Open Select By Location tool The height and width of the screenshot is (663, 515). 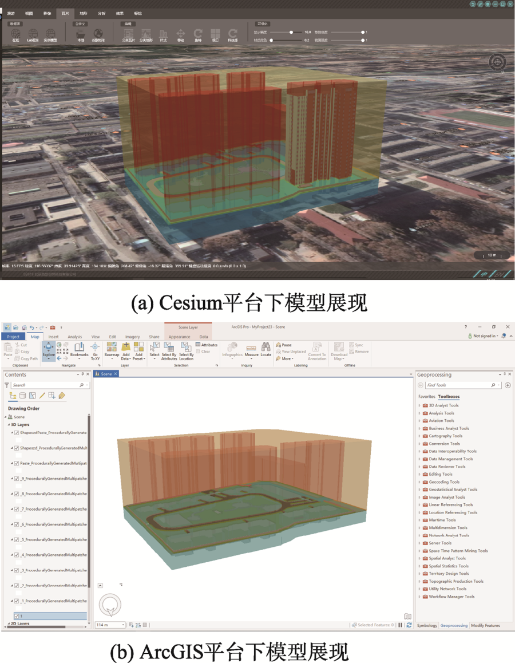point(186,351)
